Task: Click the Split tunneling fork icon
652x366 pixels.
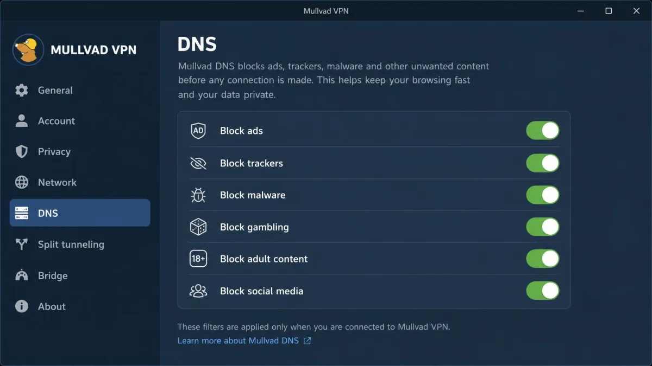Action: pos(22,245)
